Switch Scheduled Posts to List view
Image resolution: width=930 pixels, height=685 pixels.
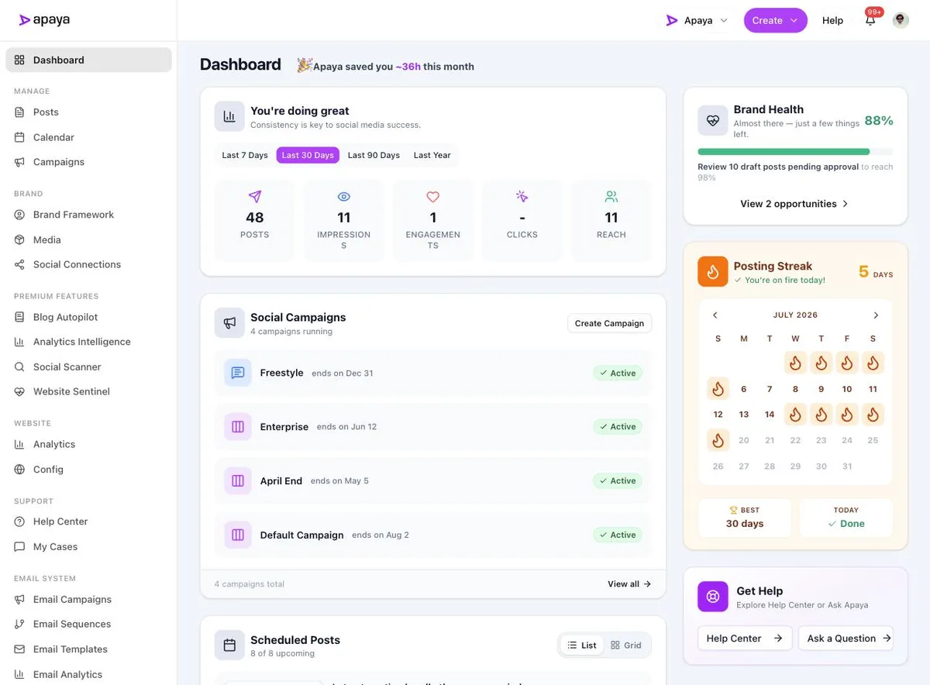pos(582,645)
